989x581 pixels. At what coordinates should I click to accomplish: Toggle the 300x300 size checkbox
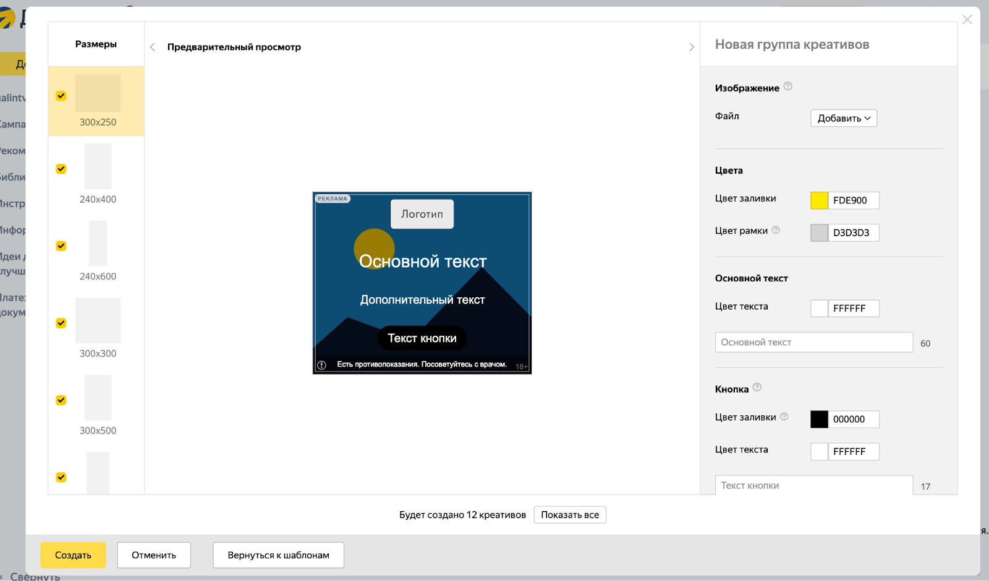61,323
